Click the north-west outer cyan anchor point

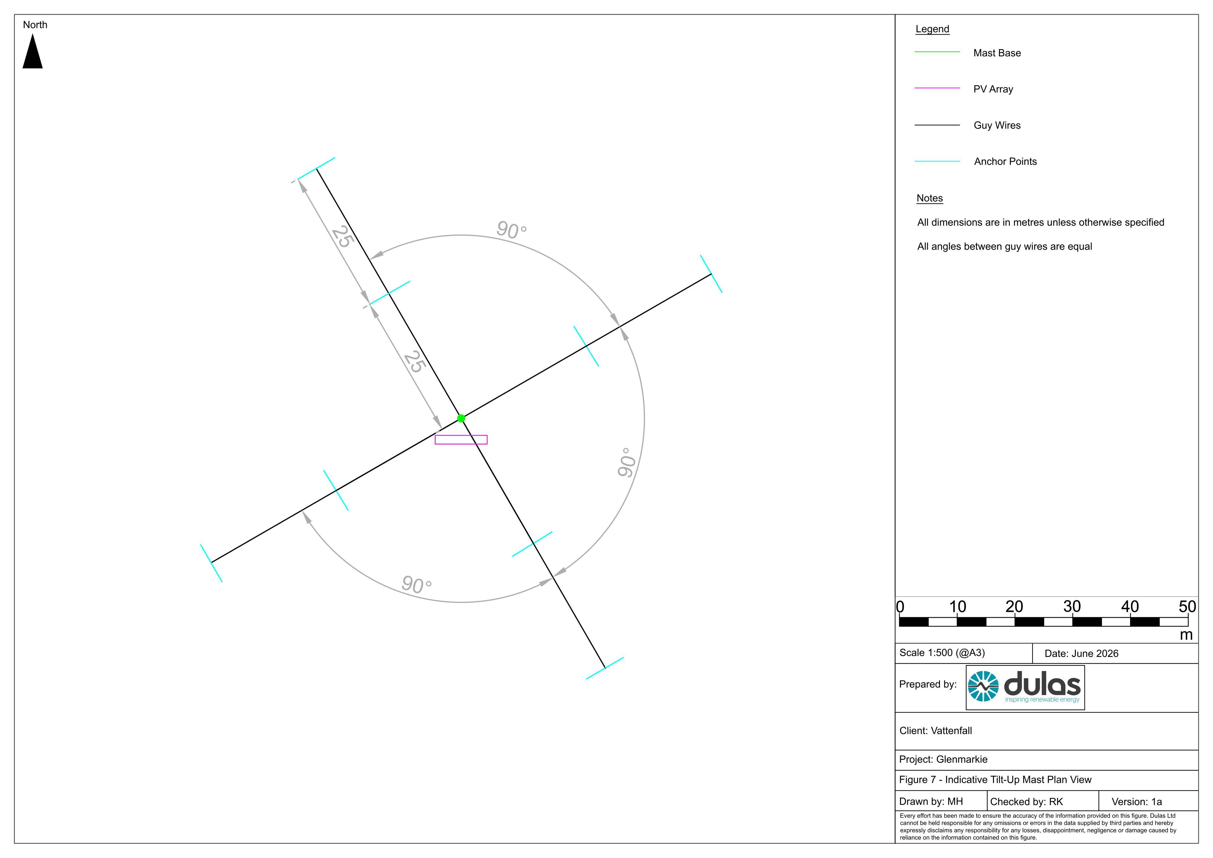[317, 169]
